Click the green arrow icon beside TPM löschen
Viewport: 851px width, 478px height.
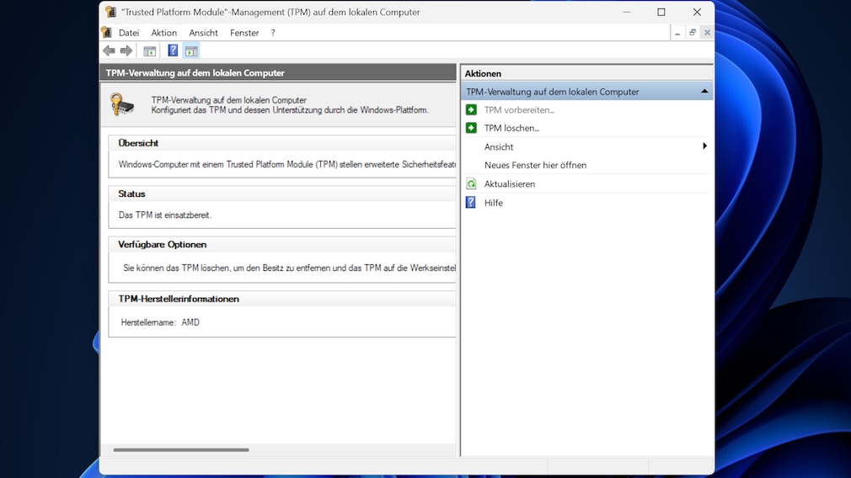pyautogui.click(x=471, y=128)
